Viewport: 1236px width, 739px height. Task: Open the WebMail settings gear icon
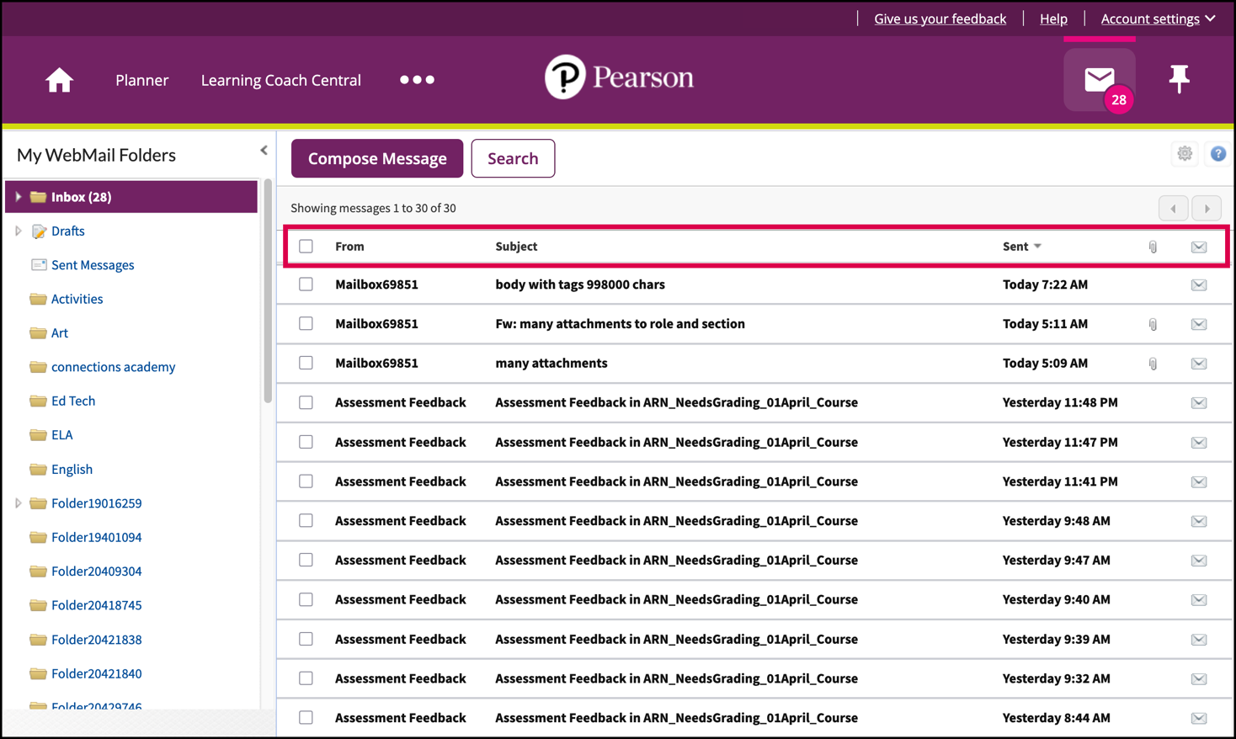click(x=1185, y=154)
